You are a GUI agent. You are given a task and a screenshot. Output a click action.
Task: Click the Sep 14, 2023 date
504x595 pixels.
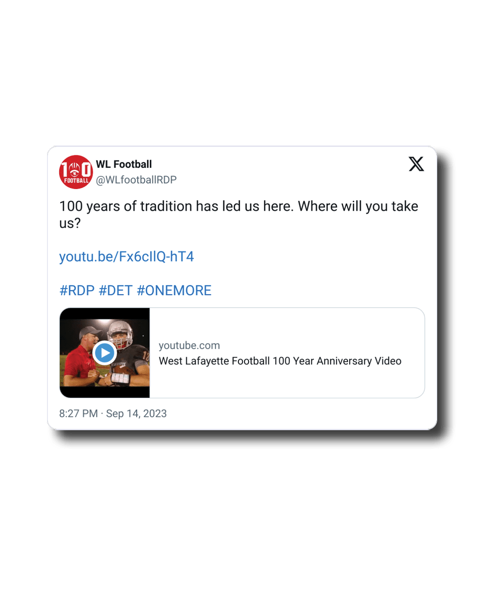pyautogui.click(x=137, y=414)
